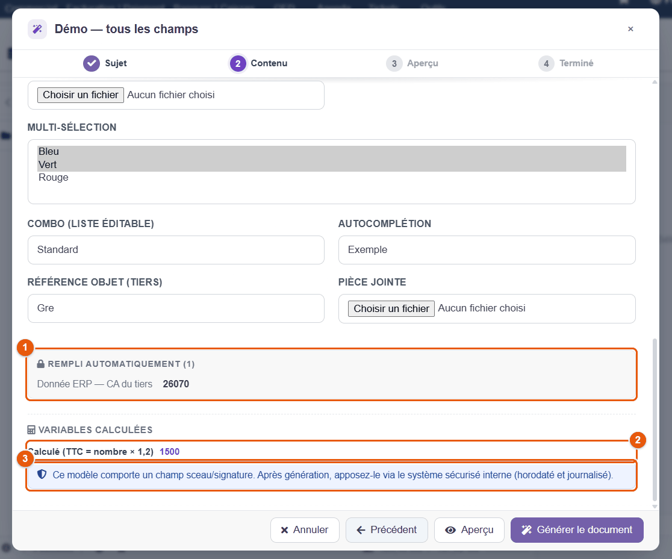The height and width of the screenshot is (559, 672).
Task: Select Rouge in the multi-sélection list
Action: point(332,178)
